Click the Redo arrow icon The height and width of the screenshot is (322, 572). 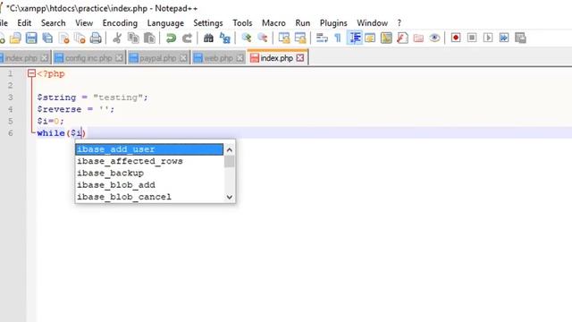[187, 38]
